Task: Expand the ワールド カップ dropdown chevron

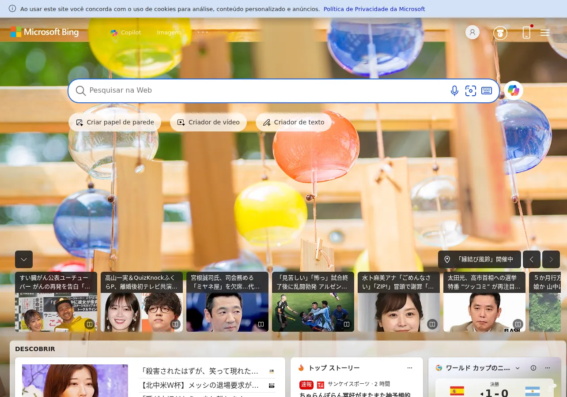Action: 518,368
